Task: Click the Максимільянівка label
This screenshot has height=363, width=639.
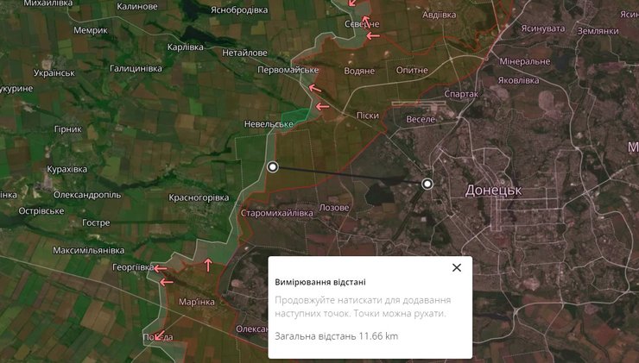Action: [88, 250]
